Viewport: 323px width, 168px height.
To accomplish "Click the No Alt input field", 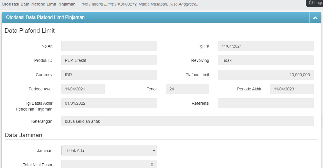I will click(x=109, y=46).
